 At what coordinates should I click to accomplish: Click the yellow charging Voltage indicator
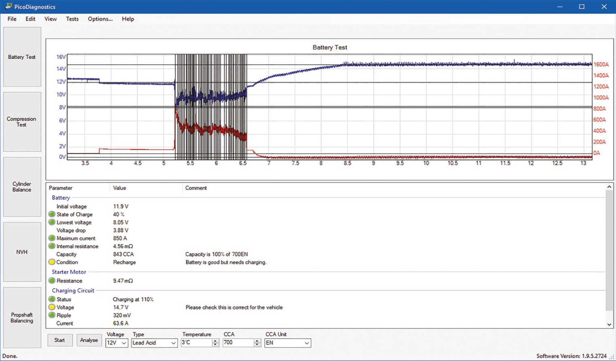52,307
